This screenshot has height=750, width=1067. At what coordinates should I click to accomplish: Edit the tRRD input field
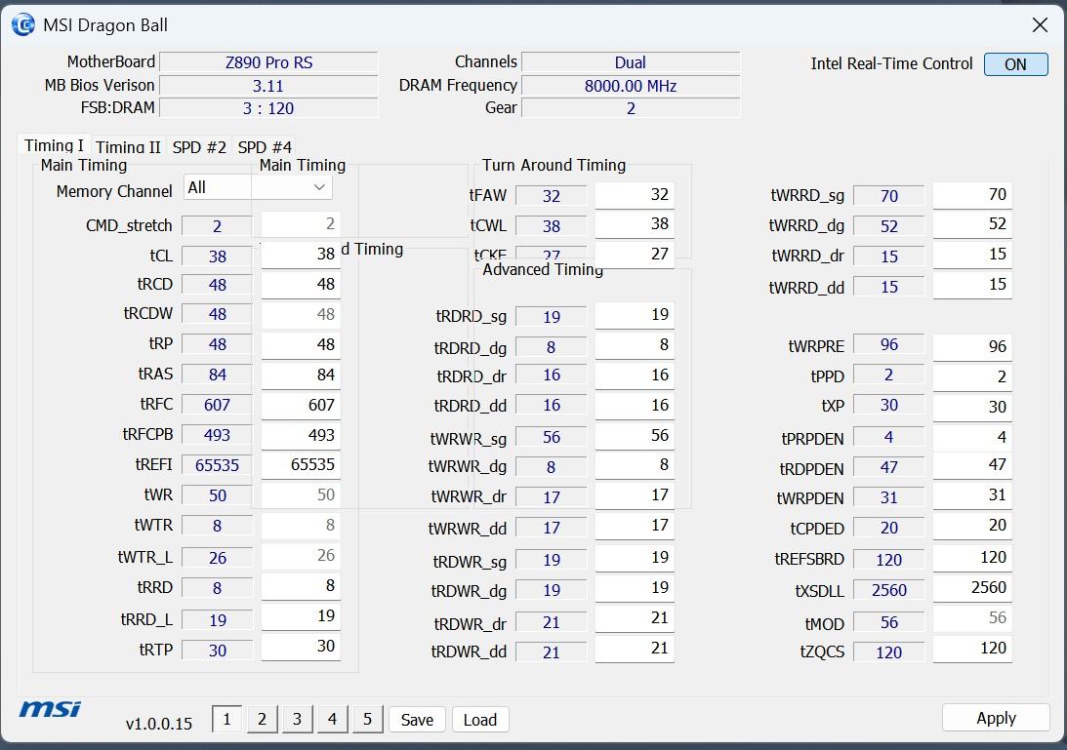pyautogui.click(x=301, y=586)
